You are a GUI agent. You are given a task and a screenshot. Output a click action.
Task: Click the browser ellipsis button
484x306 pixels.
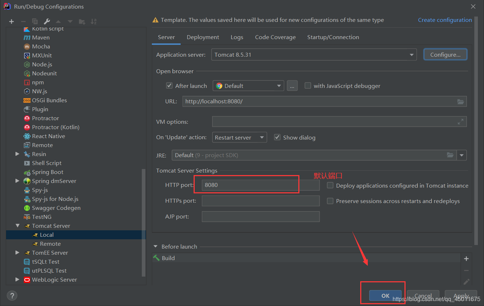[292, 86]
